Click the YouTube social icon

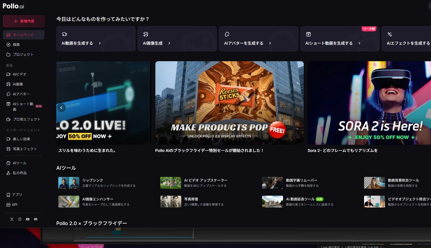tap(28, 219)
